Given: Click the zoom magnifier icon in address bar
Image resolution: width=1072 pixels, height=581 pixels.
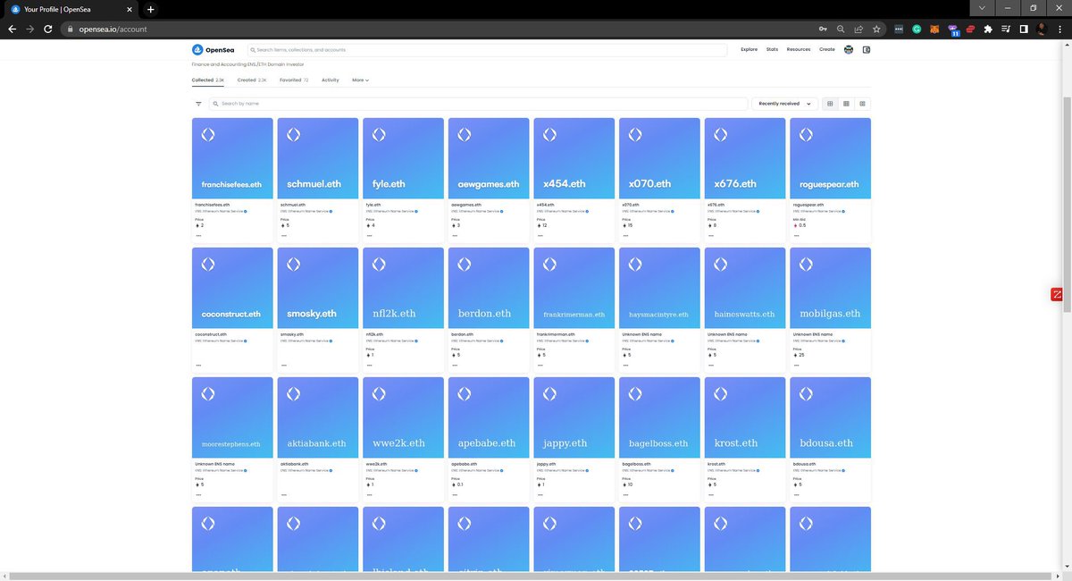Looking at the screenshot, I should [841, 29].
